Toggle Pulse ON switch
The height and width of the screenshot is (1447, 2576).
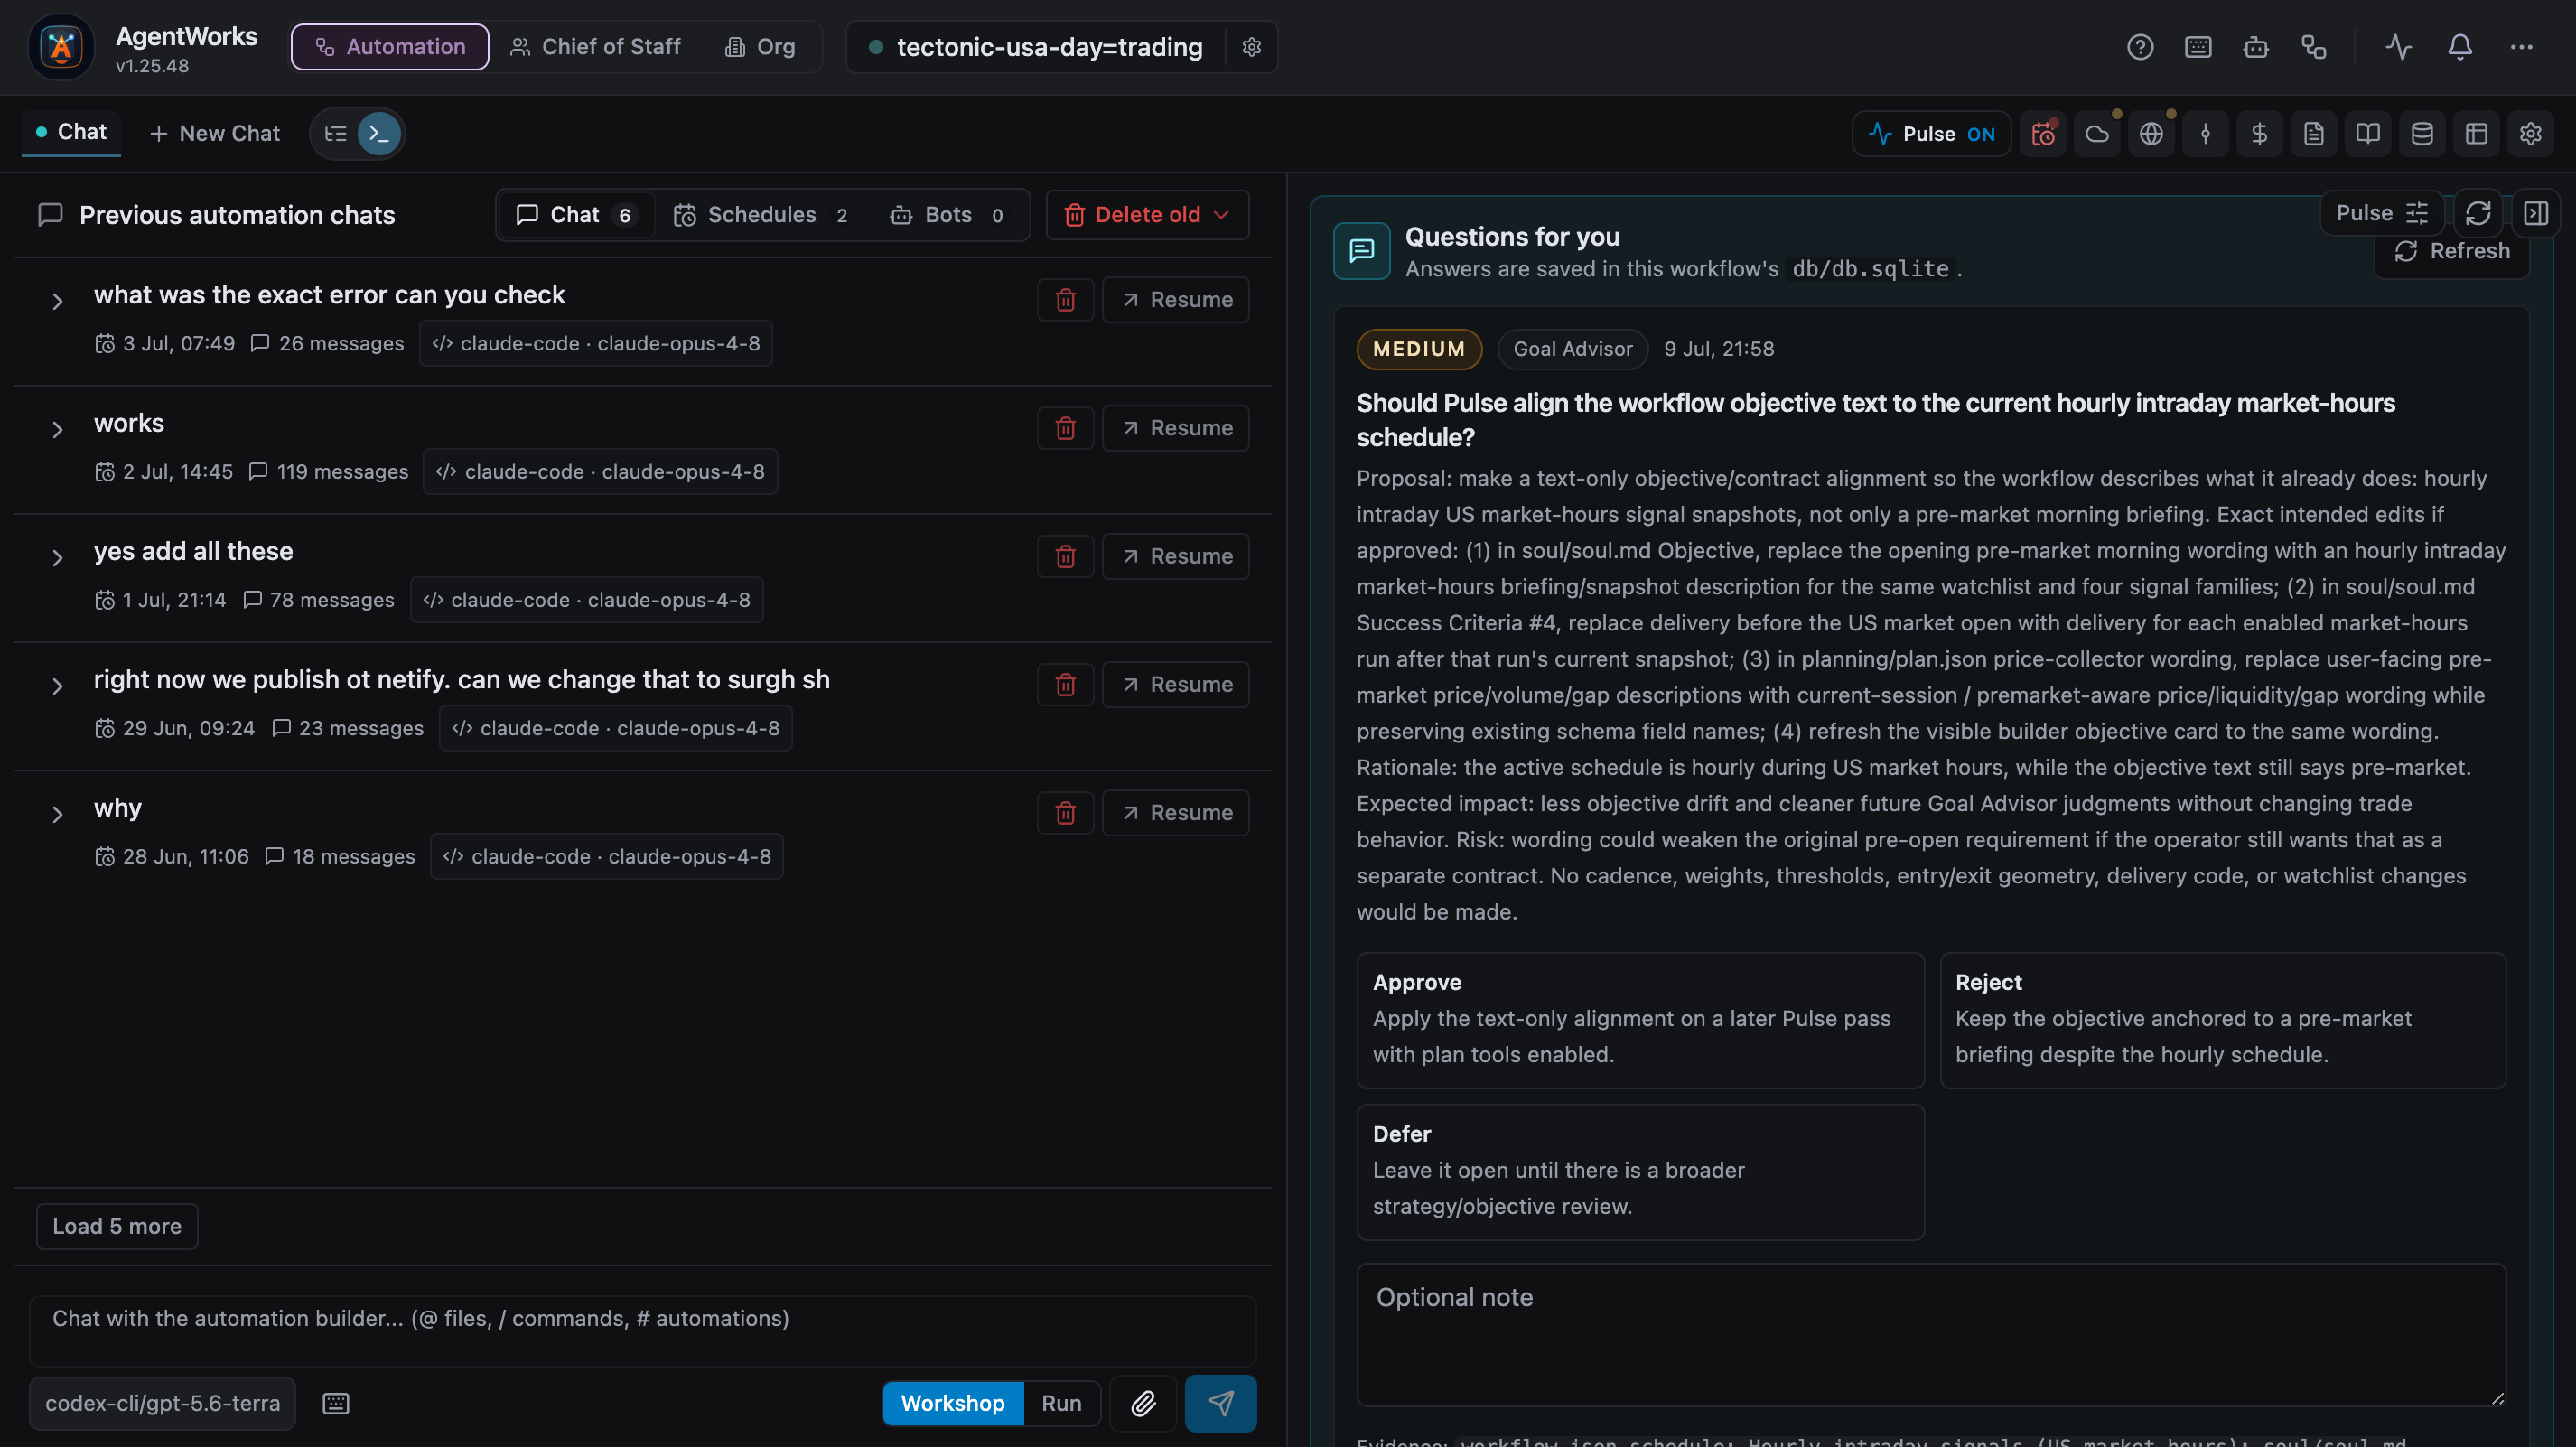tap(1931, 134)
